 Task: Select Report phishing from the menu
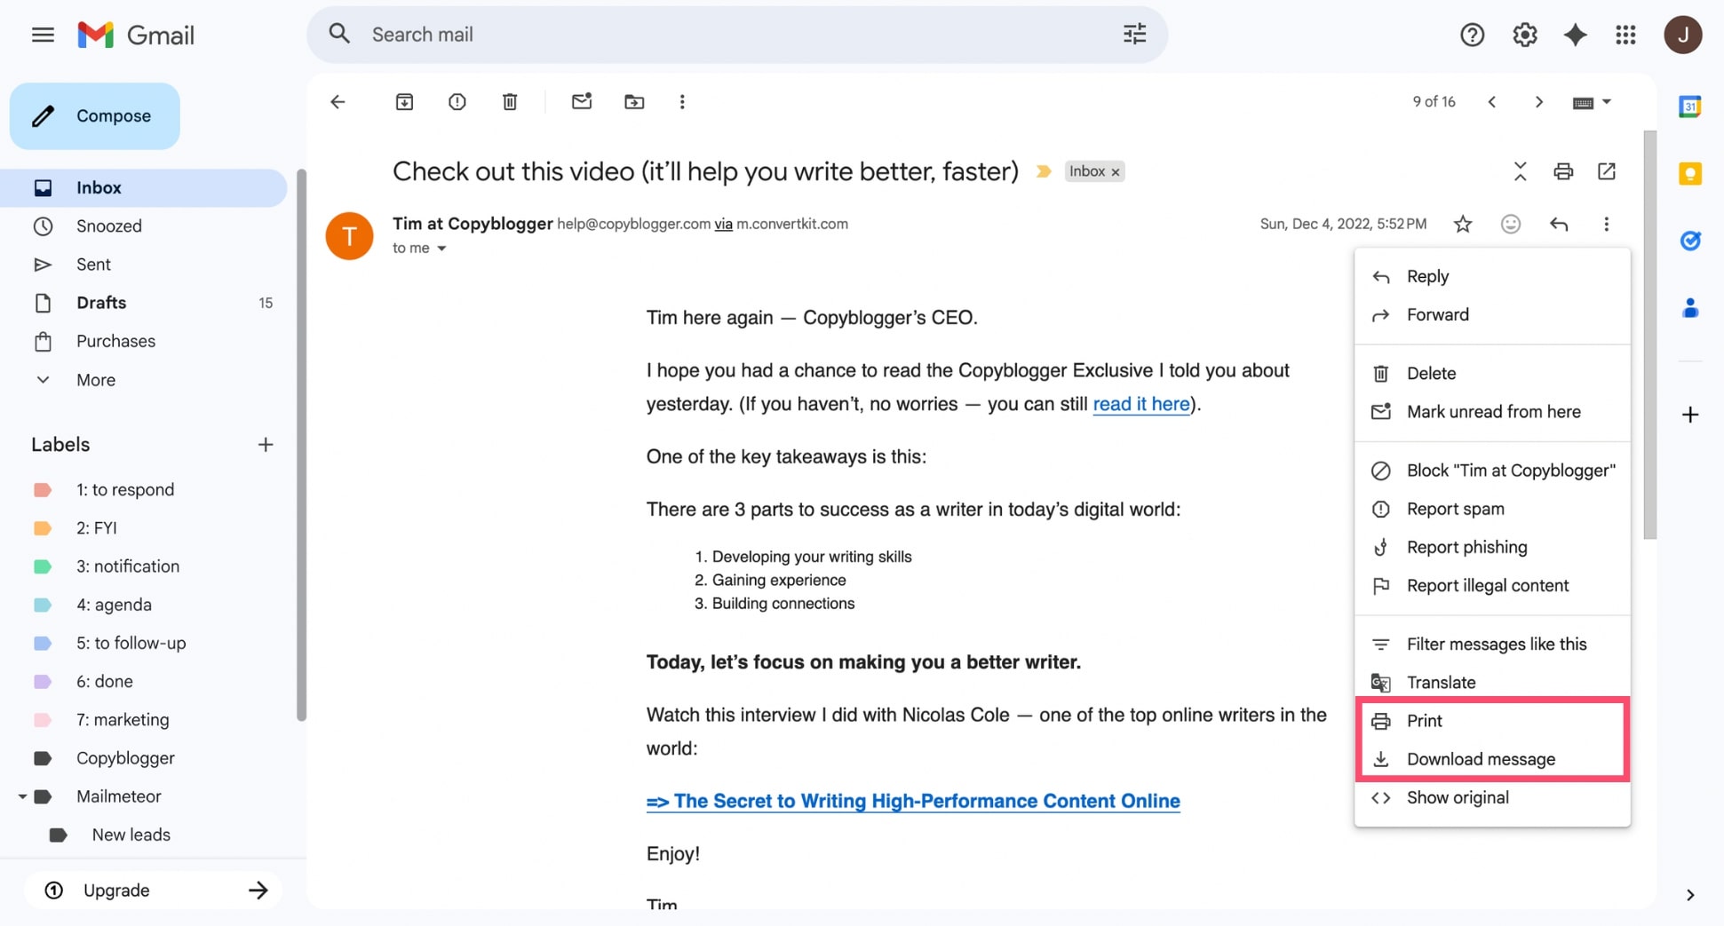click(x=1466, y=547)
